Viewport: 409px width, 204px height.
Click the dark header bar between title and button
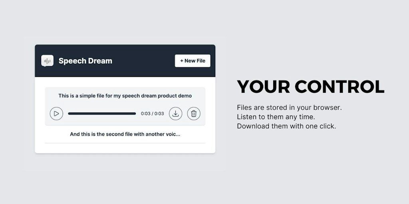(144, 61)
